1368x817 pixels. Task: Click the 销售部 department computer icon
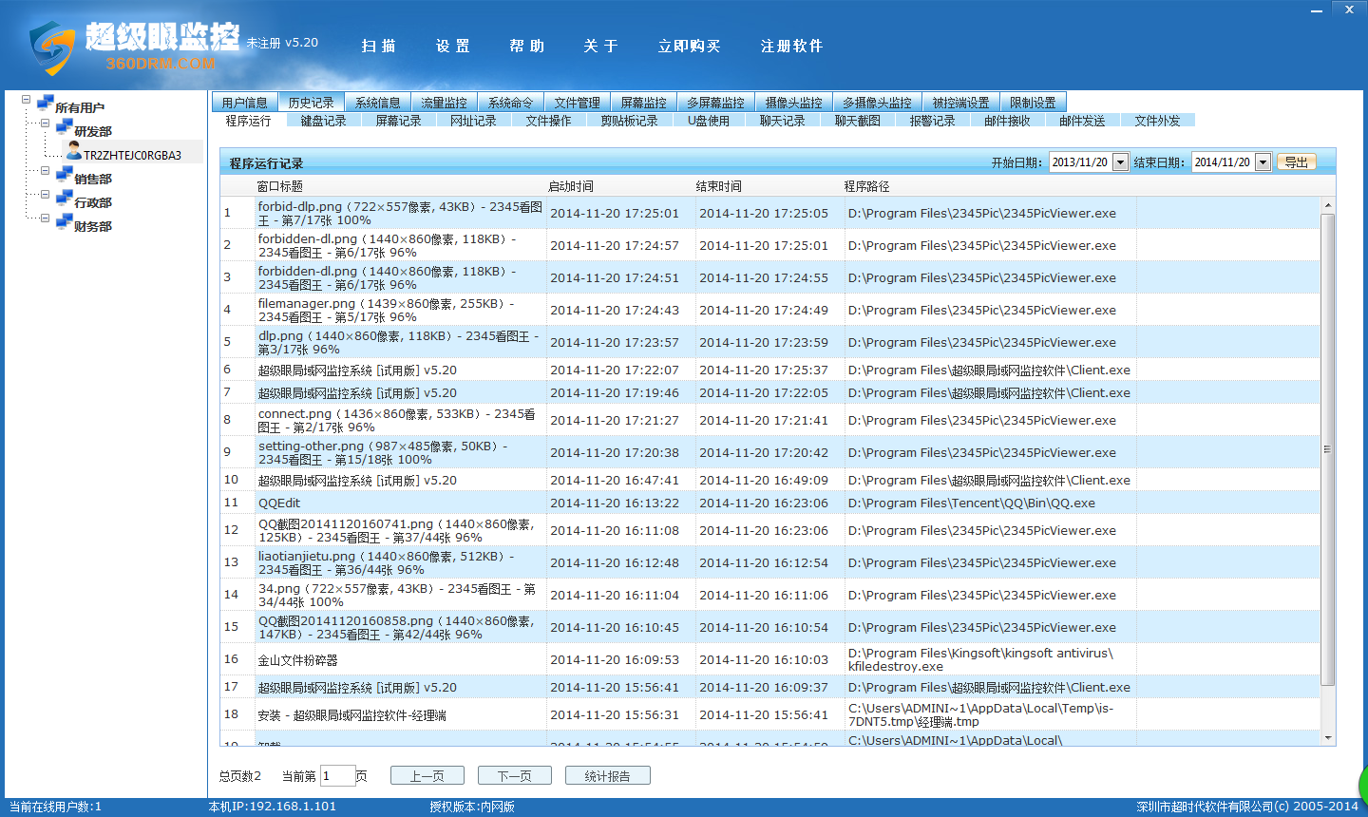pos(64,175)
